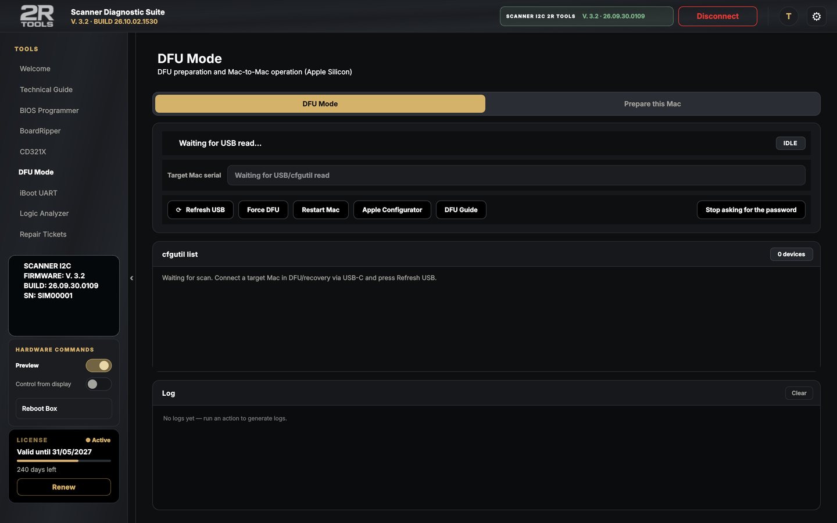Click the user avatar T icon
Image resolution: width=837 pixels, height=523 pixels.
pos(788,16)
